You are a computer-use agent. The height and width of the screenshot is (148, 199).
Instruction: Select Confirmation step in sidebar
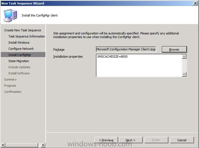13,92
